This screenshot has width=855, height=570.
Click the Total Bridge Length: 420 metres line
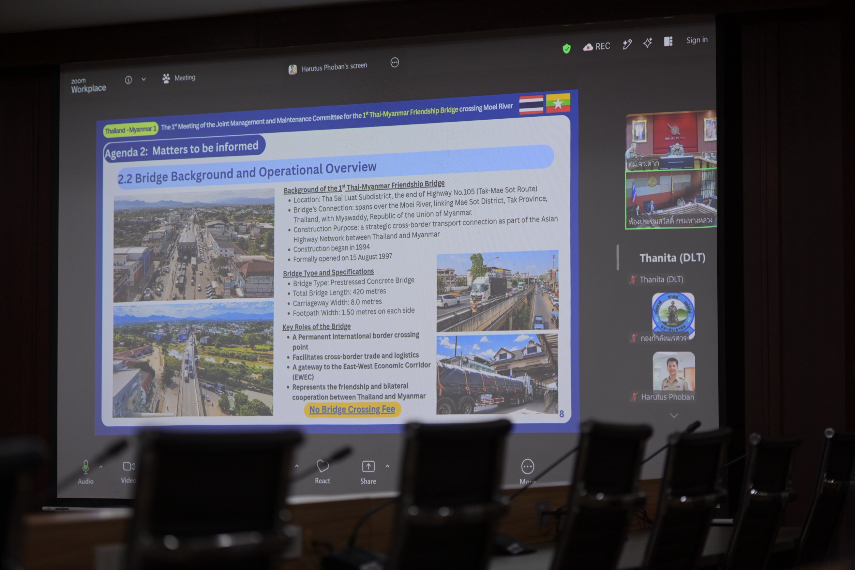tap(339, 292)
